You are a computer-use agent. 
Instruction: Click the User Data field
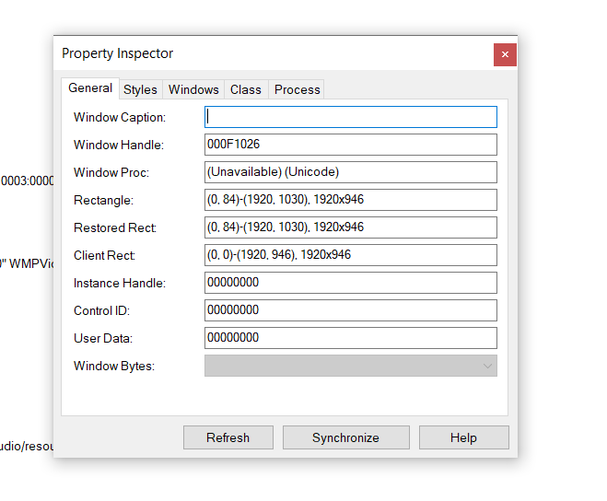pos(350,338)
